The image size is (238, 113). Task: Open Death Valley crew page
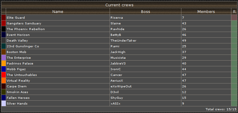coord(17,41)
